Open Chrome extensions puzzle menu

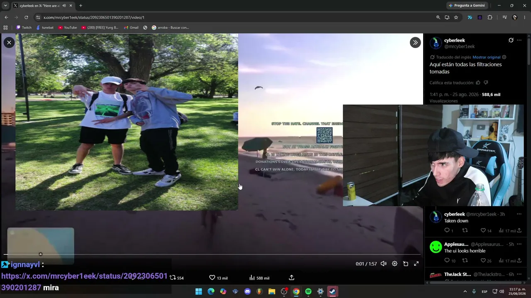coord(490,17)
